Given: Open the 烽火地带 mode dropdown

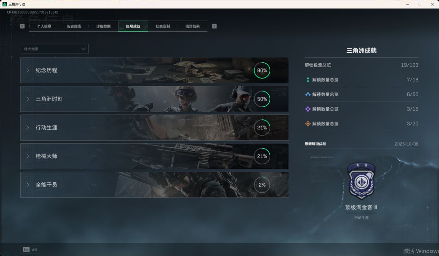Looking at the screenshot, I should [x=55, y=49].
